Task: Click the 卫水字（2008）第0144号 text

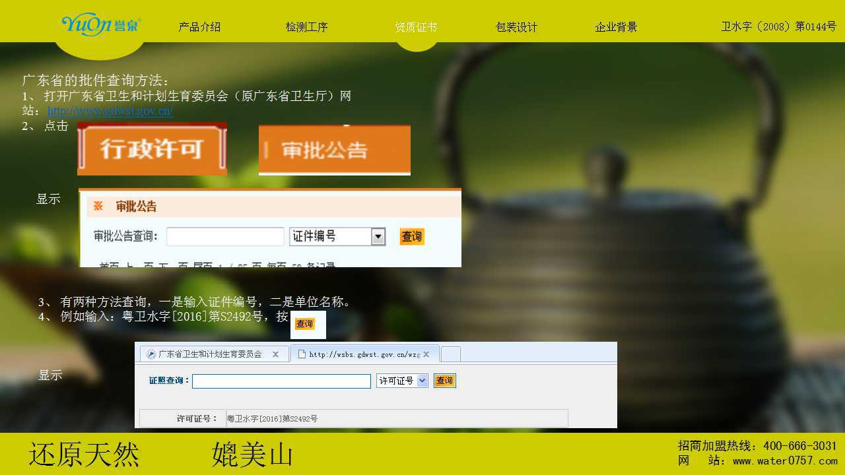Action: click(778, 26)
